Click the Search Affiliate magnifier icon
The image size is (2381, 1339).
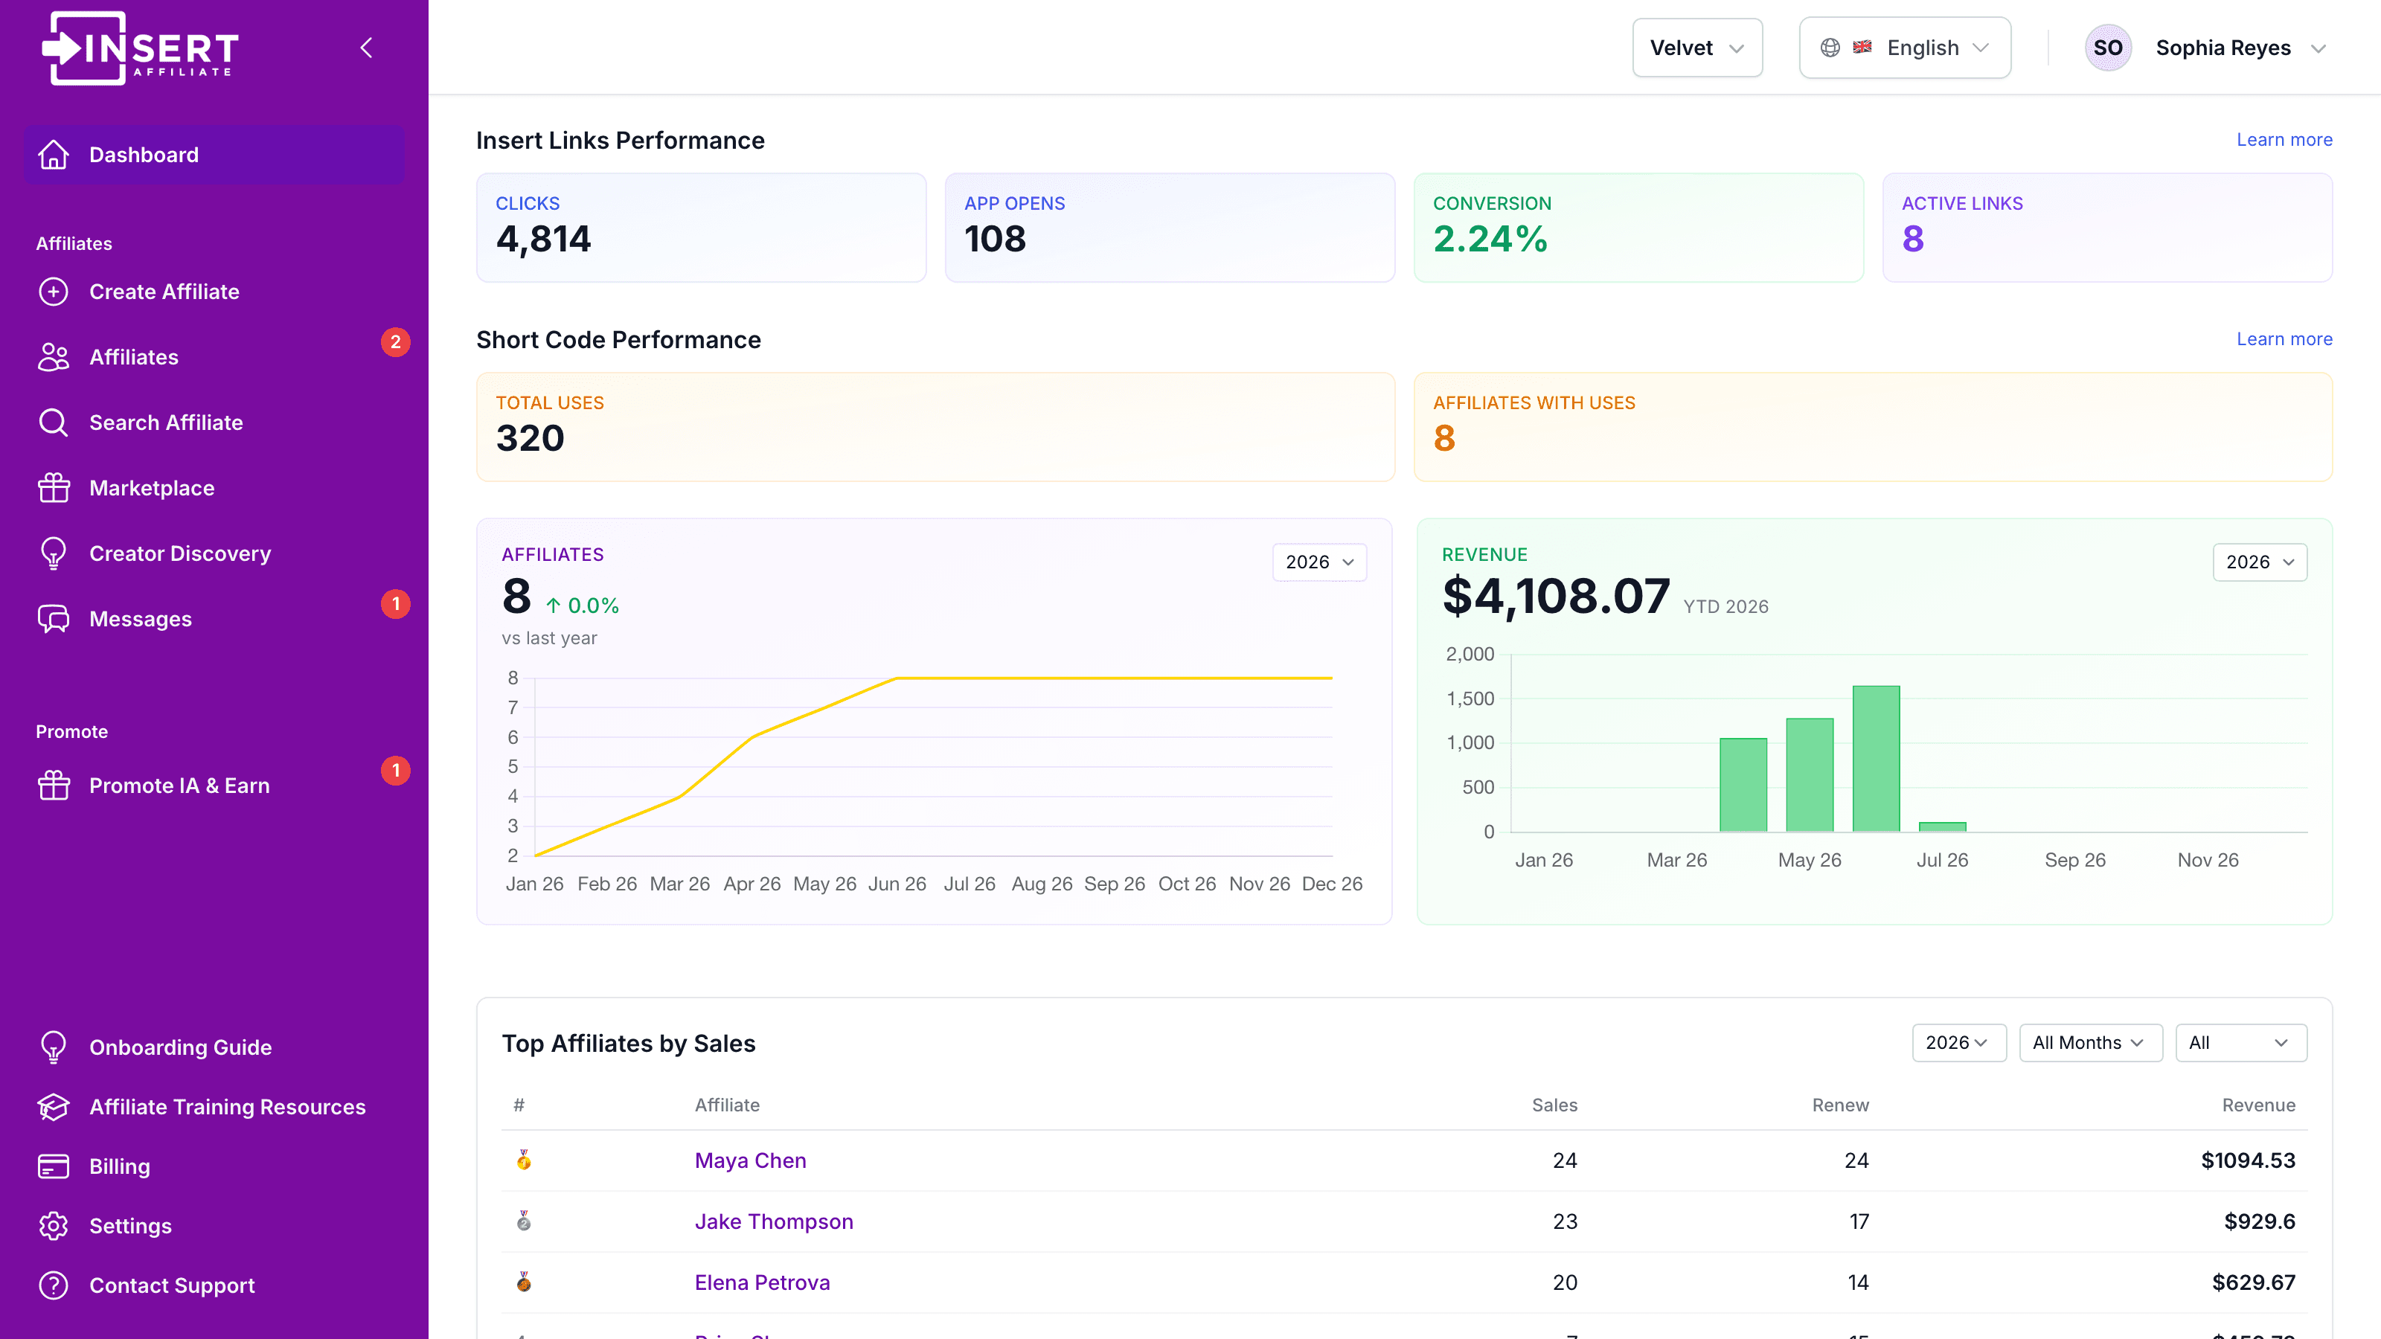[x=54, y=423]
